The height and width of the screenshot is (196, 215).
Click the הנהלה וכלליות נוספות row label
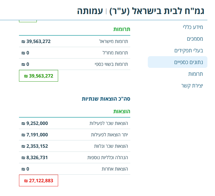(x=107, y=157)
